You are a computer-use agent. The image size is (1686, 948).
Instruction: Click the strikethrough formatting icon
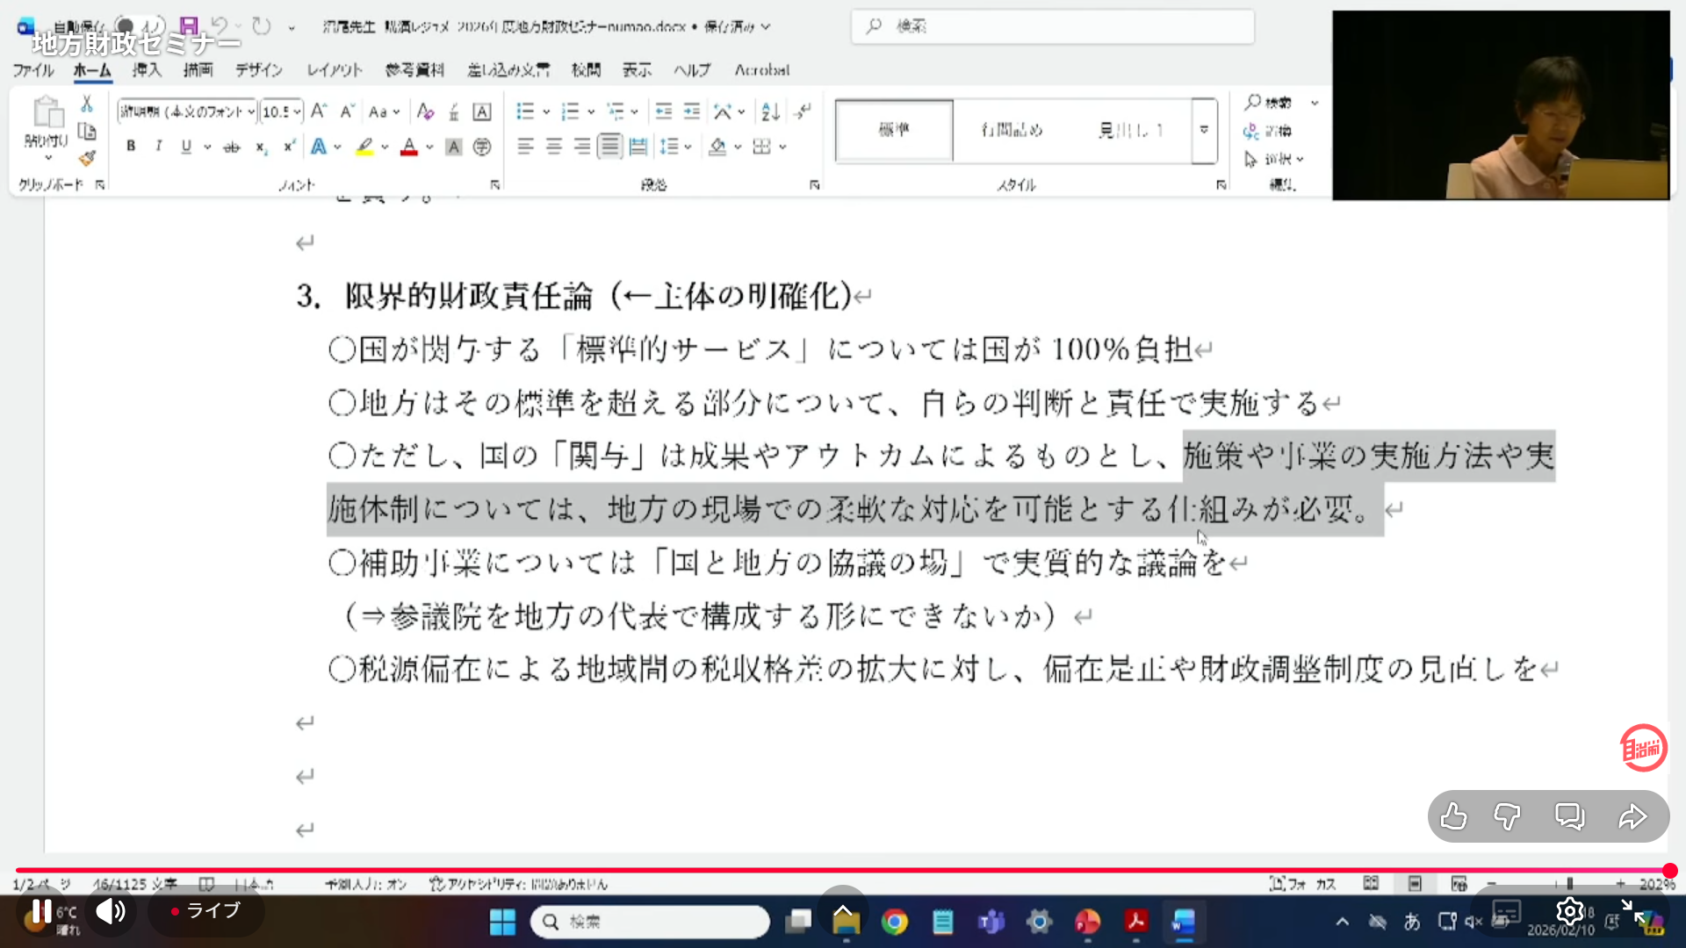coord(231,147)
